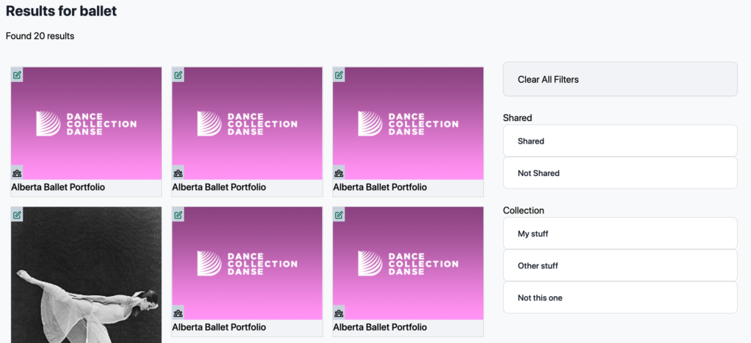Screen dimensions: 751x343
Task: Click edit icon on first Alberta Ballet Portfolio card
Action: point(18,75)
